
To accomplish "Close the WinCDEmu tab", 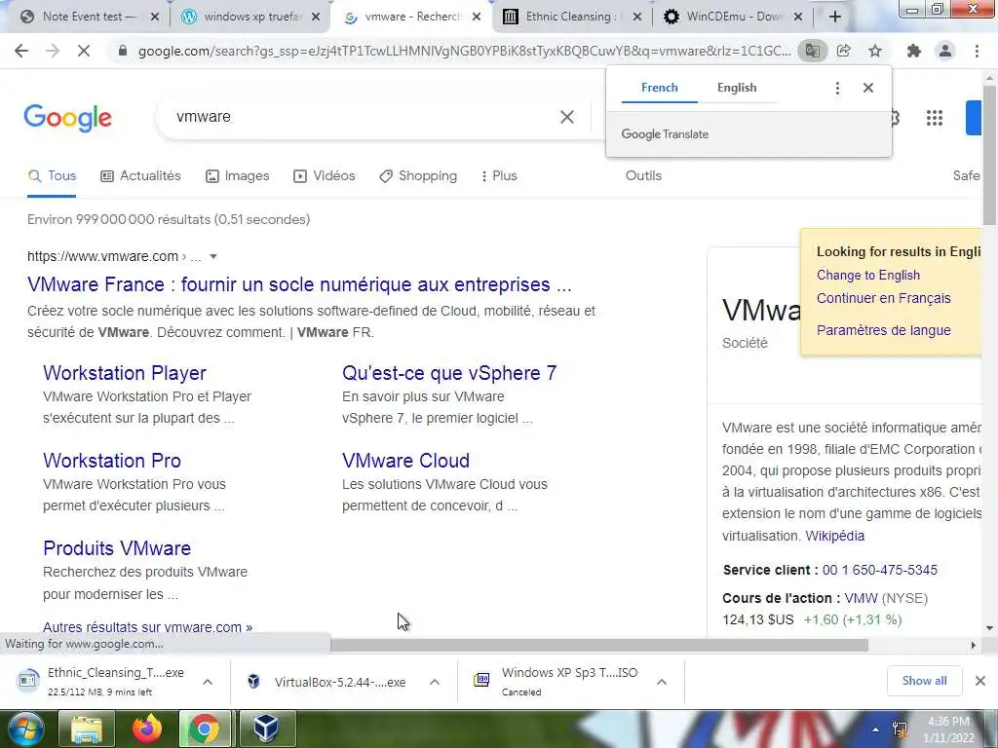I will tap(799, 18).
